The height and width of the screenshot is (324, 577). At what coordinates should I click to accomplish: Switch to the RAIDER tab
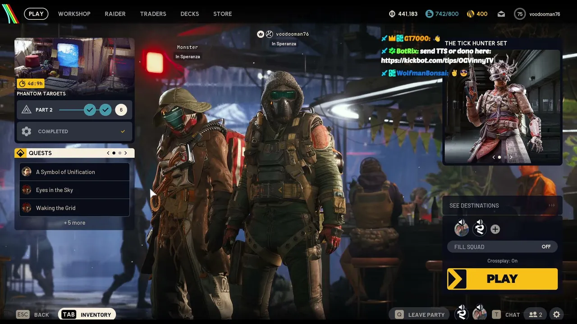(115, 14)
